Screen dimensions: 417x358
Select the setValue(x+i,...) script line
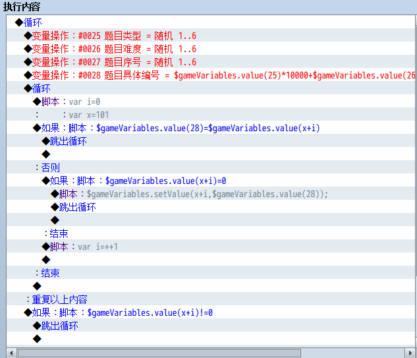(x=210, y=194)
